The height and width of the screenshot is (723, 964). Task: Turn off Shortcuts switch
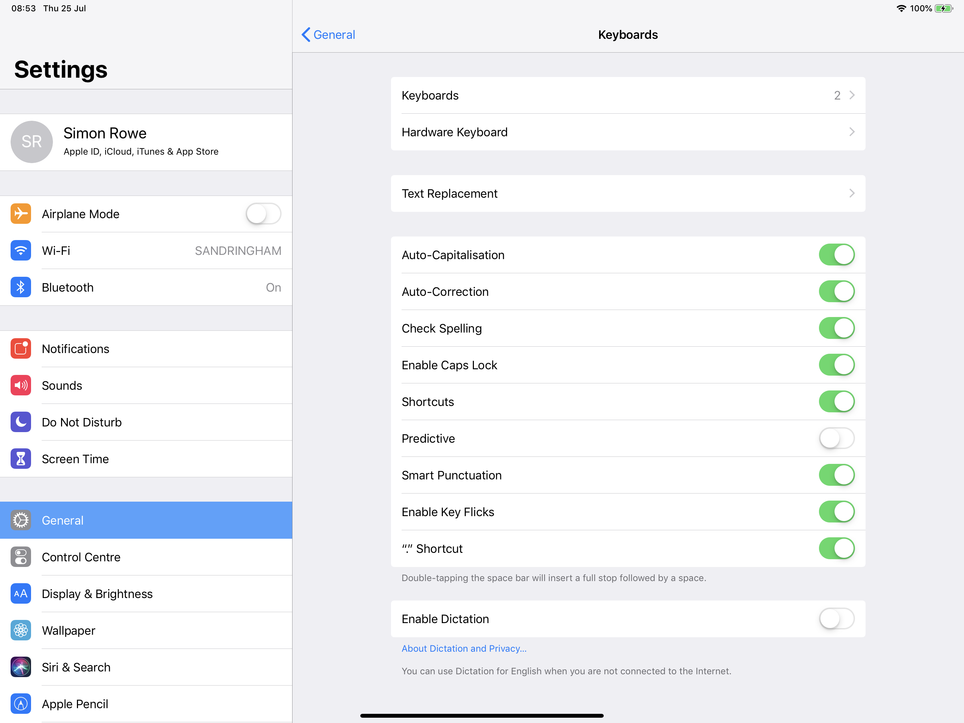(x=836, y=401)
